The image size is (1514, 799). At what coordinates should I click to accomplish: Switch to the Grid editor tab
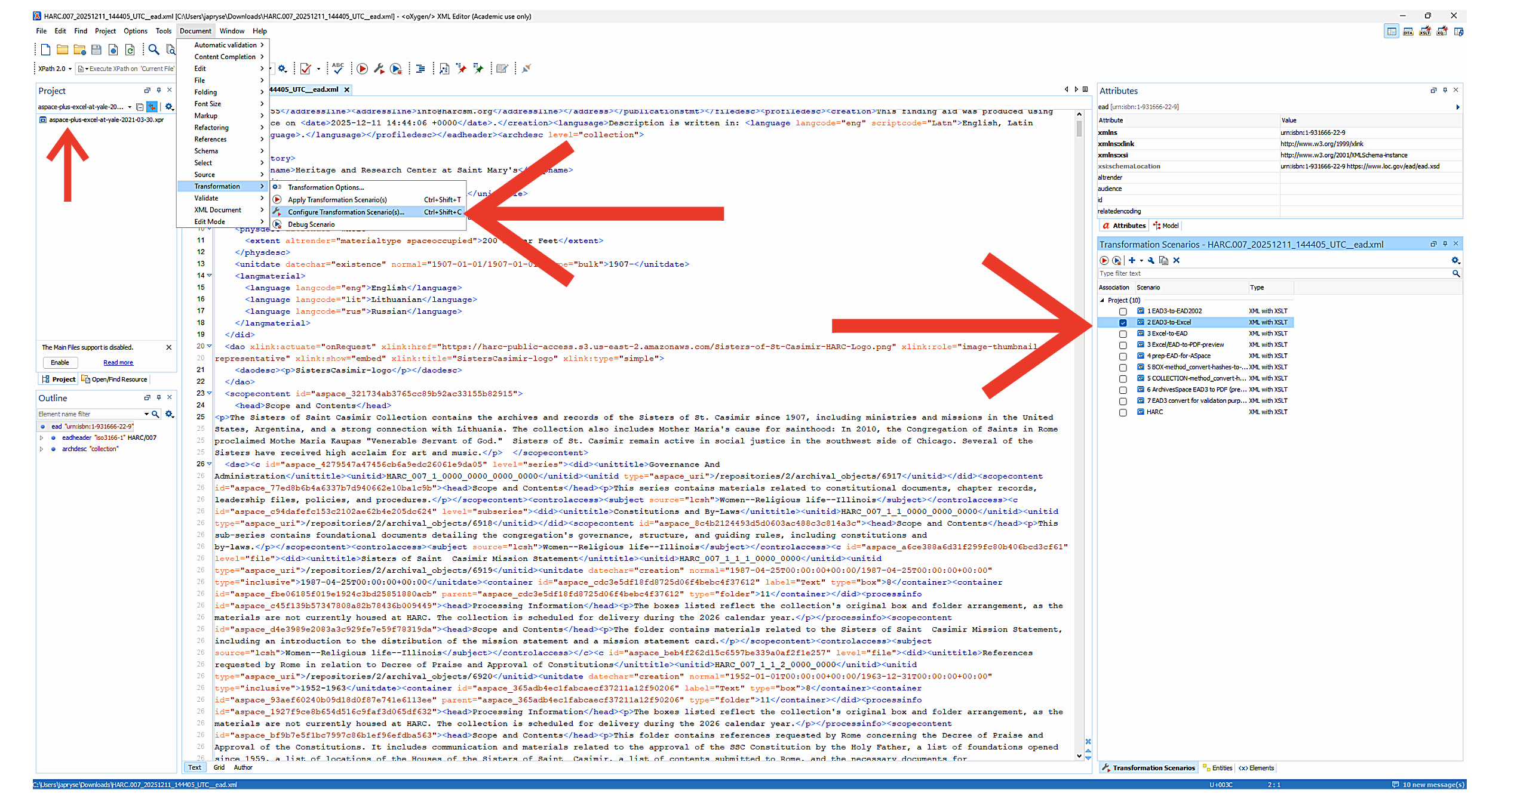point(219,767)
